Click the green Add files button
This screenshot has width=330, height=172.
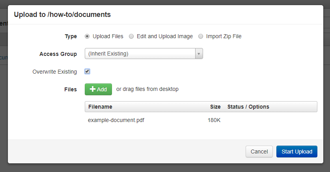click(x=98, y=89)
